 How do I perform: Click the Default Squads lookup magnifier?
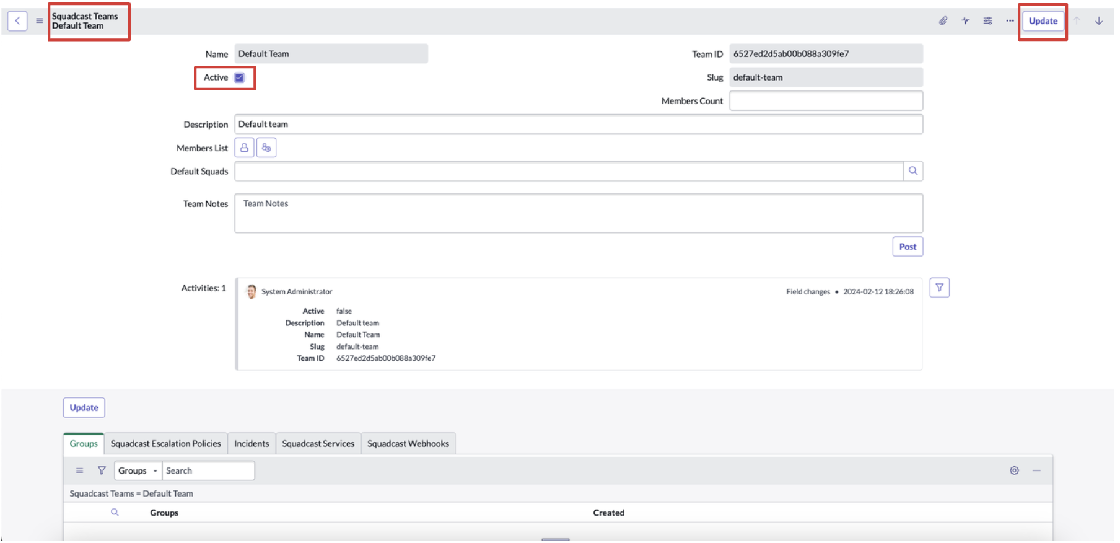tap(912, 171)
